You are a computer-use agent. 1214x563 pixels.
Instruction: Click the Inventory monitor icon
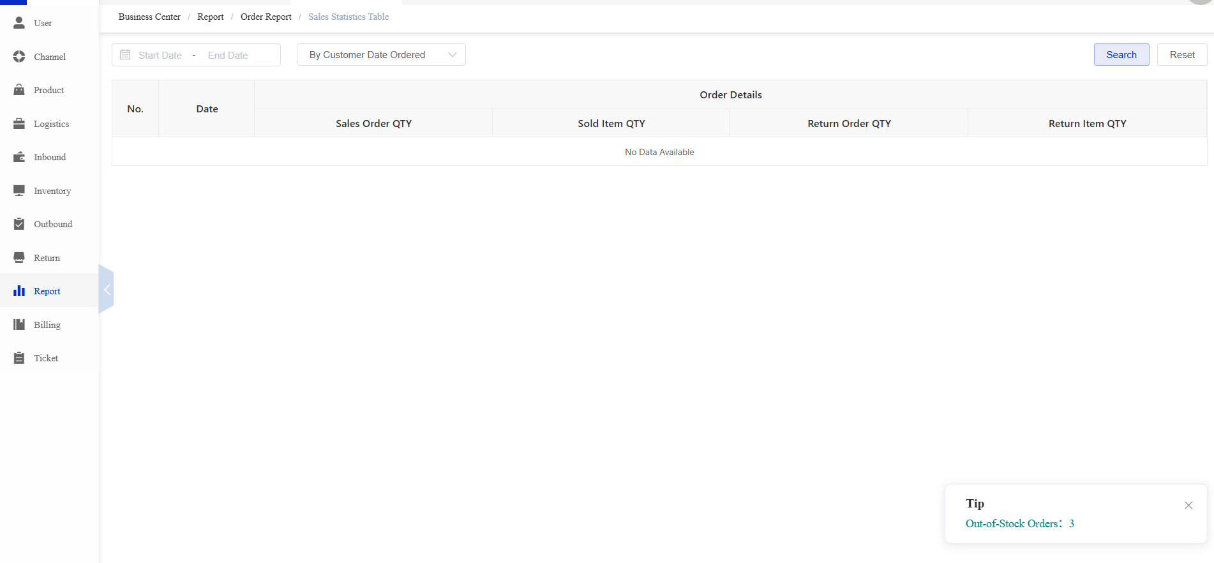click(19, 191)
